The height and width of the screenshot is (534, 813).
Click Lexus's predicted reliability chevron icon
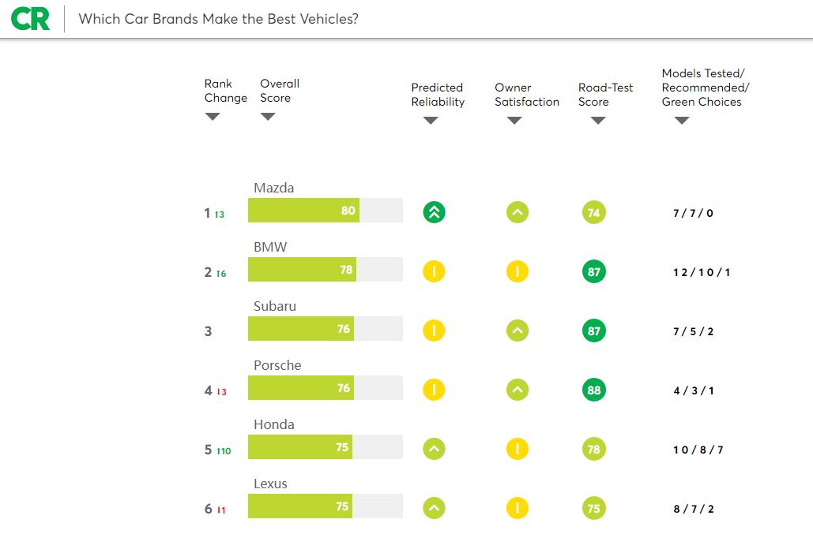pos(434,508)
